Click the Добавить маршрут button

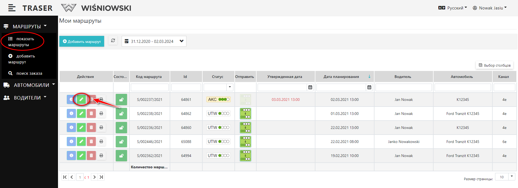[82, 42]
